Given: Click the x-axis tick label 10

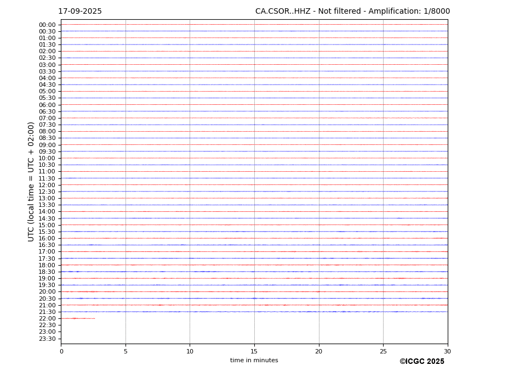Looking at the screenshot, I should [190, 351].
